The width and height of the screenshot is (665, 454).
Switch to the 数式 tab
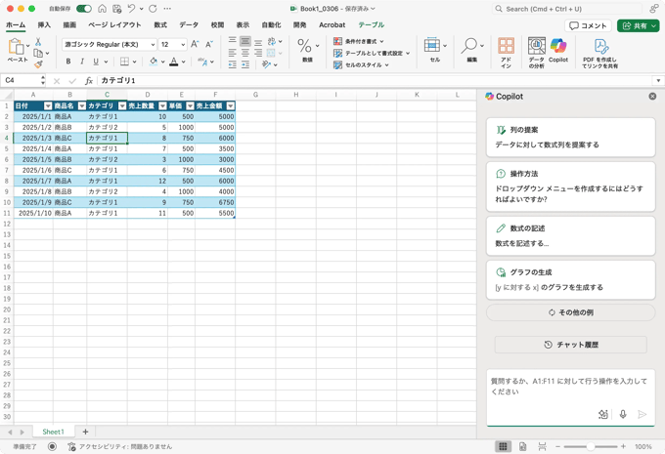[160, 25]
